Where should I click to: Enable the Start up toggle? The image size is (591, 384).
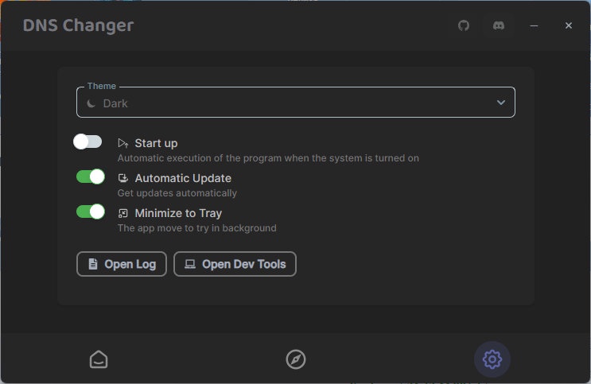(87, 142)
